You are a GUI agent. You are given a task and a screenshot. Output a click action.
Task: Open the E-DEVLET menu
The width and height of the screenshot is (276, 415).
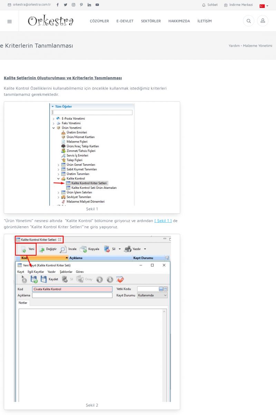(x=125, y=21)
